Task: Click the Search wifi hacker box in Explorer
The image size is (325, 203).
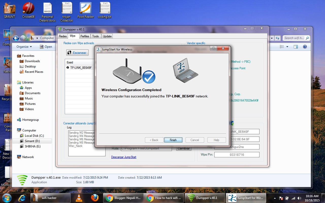Action: click(x=296, y=38)
